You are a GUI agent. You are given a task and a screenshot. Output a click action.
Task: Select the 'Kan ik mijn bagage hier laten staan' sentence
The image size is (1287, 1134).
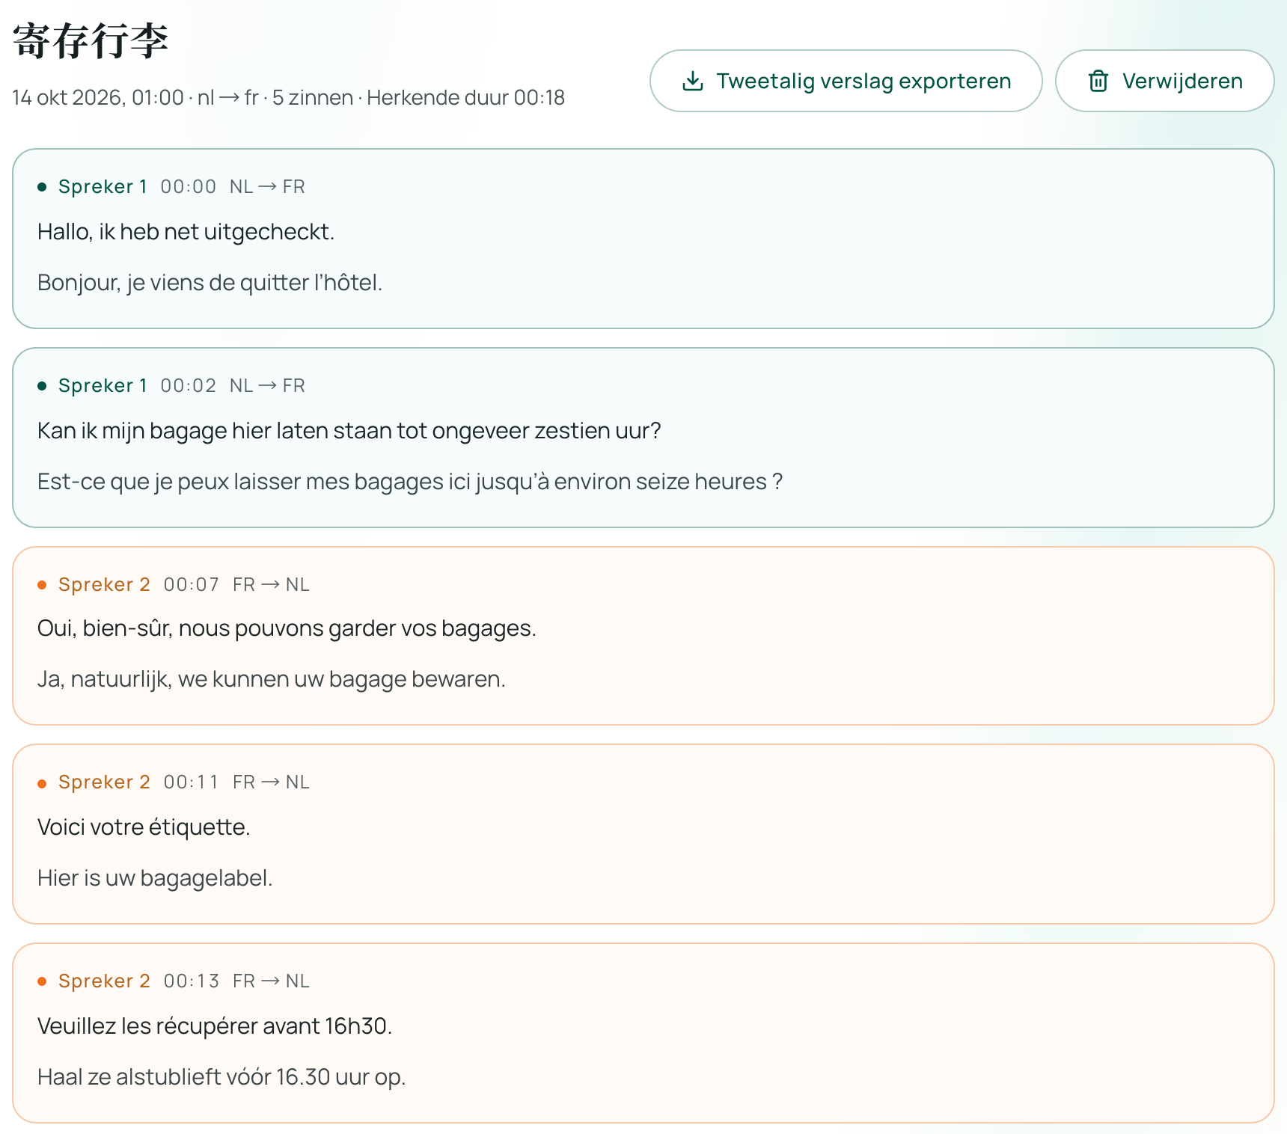pos(349,431)
